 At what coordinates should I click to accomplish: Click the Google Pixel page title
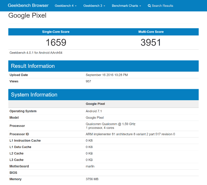27,15
